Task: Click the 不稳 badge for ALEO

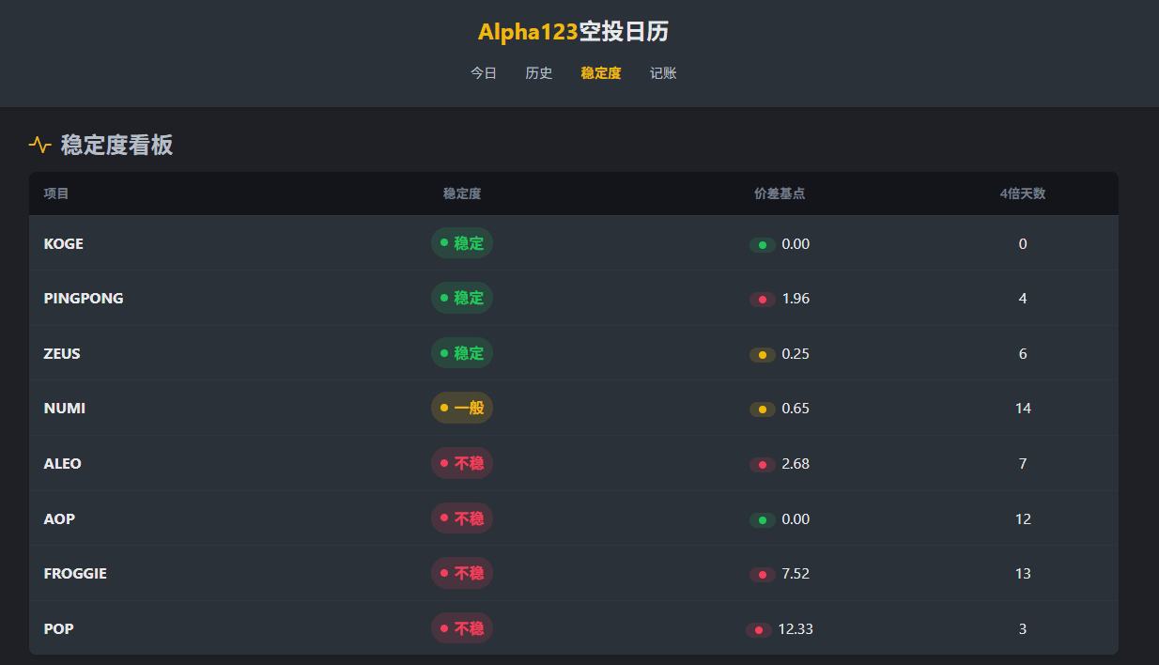Action: coord(462,463)
